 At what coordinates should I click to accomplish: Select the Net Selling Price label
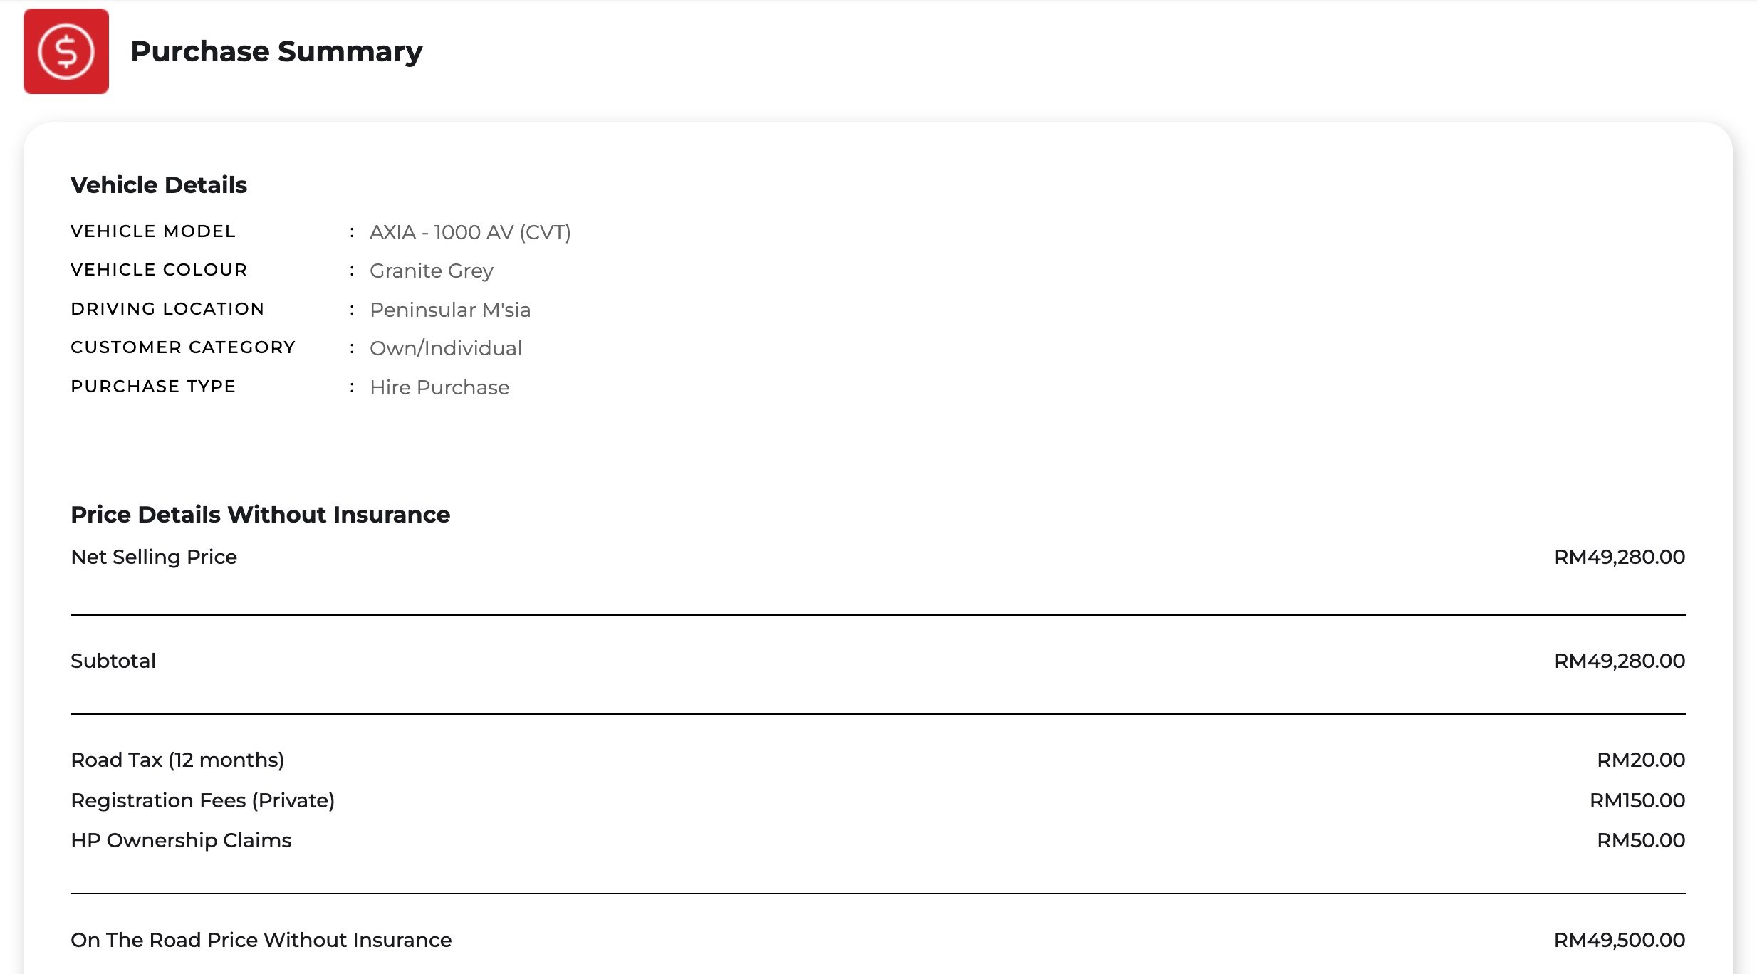[154, 557]
